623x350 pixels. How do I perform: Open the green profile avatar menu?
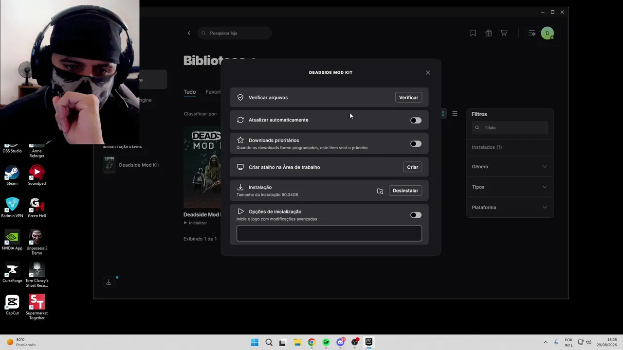548,33
